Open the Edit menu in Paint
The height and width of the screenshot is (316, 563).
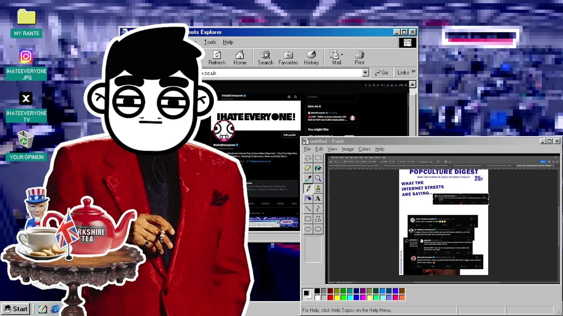click(319, 149)
